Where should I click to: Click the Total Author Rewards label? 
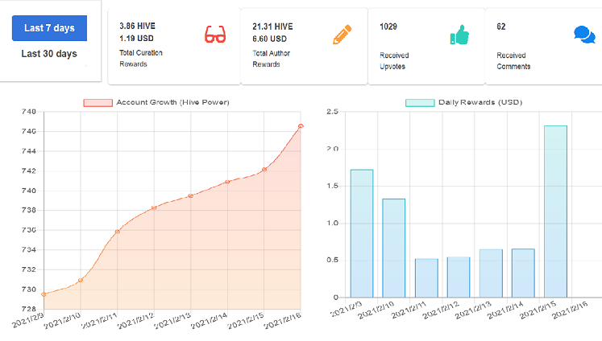coord(271,59)
